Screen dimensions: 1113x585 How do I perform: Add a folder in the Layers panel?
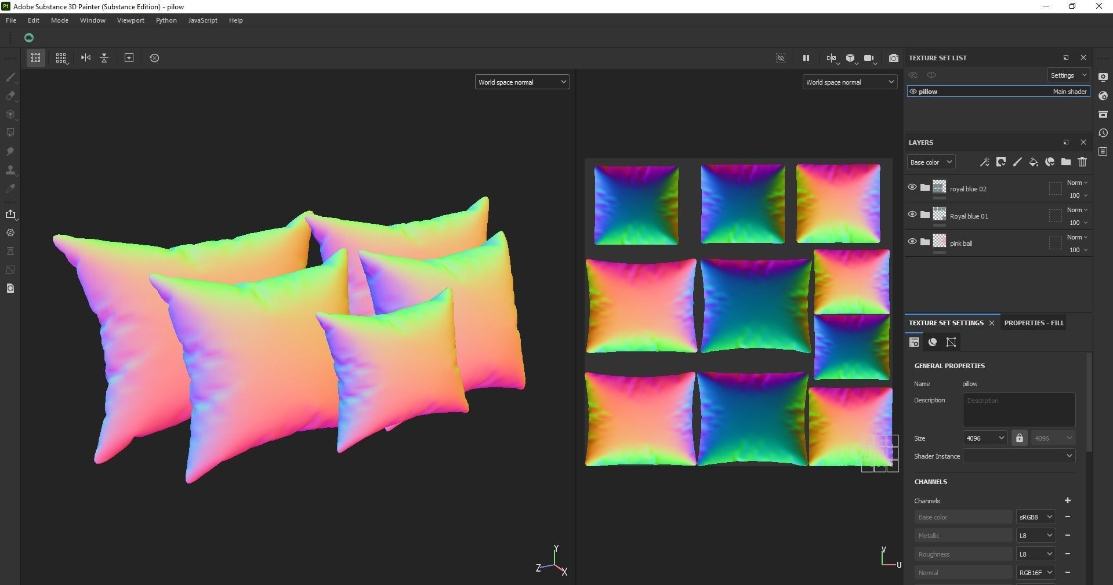pyautogui.click(x=1065, y=162)
